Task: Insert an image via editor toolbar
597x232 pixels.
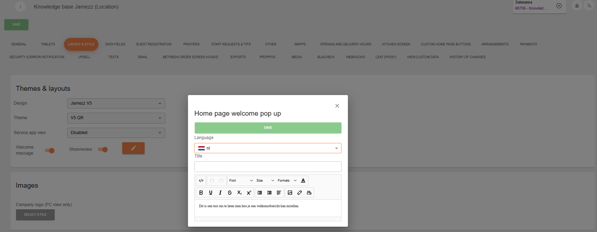Action: tap(290, 193)
